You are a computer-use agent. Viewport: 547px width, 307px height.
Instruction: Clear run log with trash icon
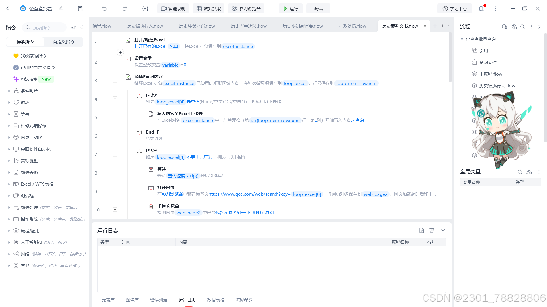click(x=432, y=230)
